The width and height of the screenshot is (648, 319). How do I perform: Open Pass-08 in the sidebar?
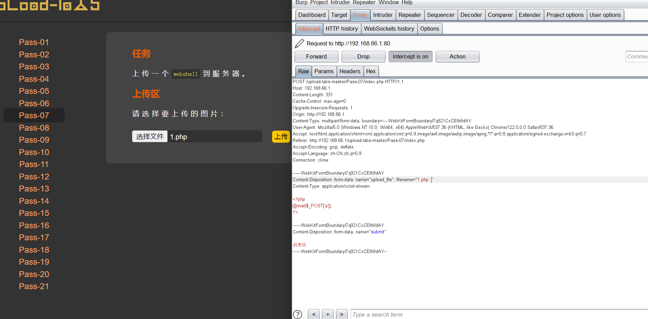34,128
